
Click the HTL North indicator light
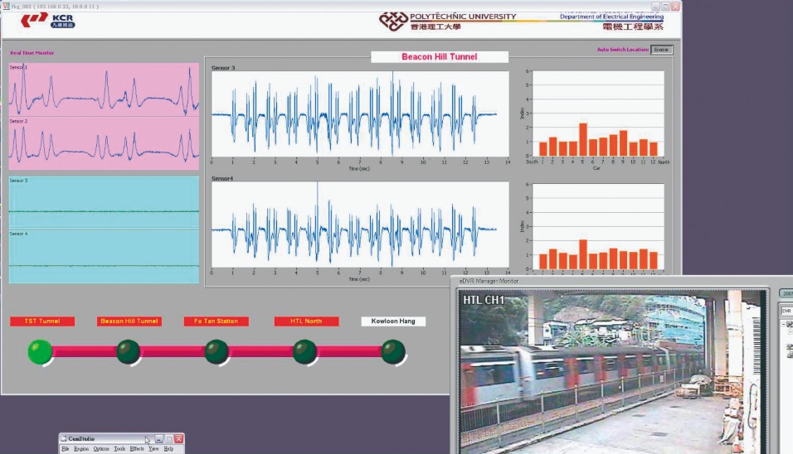point(305,351)
